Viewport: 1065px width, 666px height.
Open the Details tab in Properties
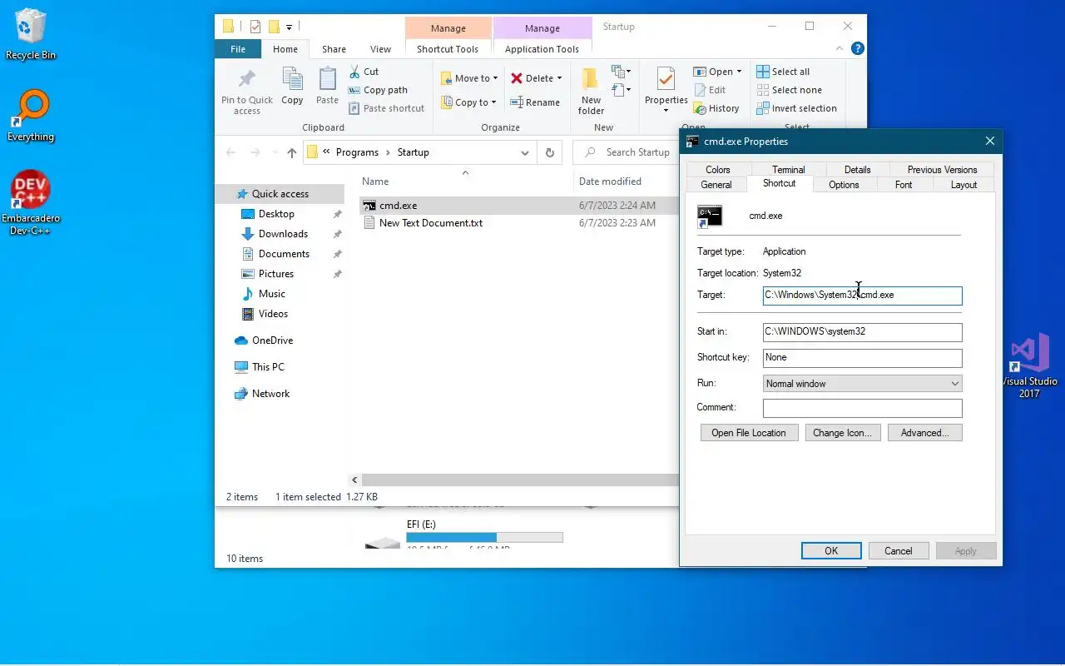[858, 170]
